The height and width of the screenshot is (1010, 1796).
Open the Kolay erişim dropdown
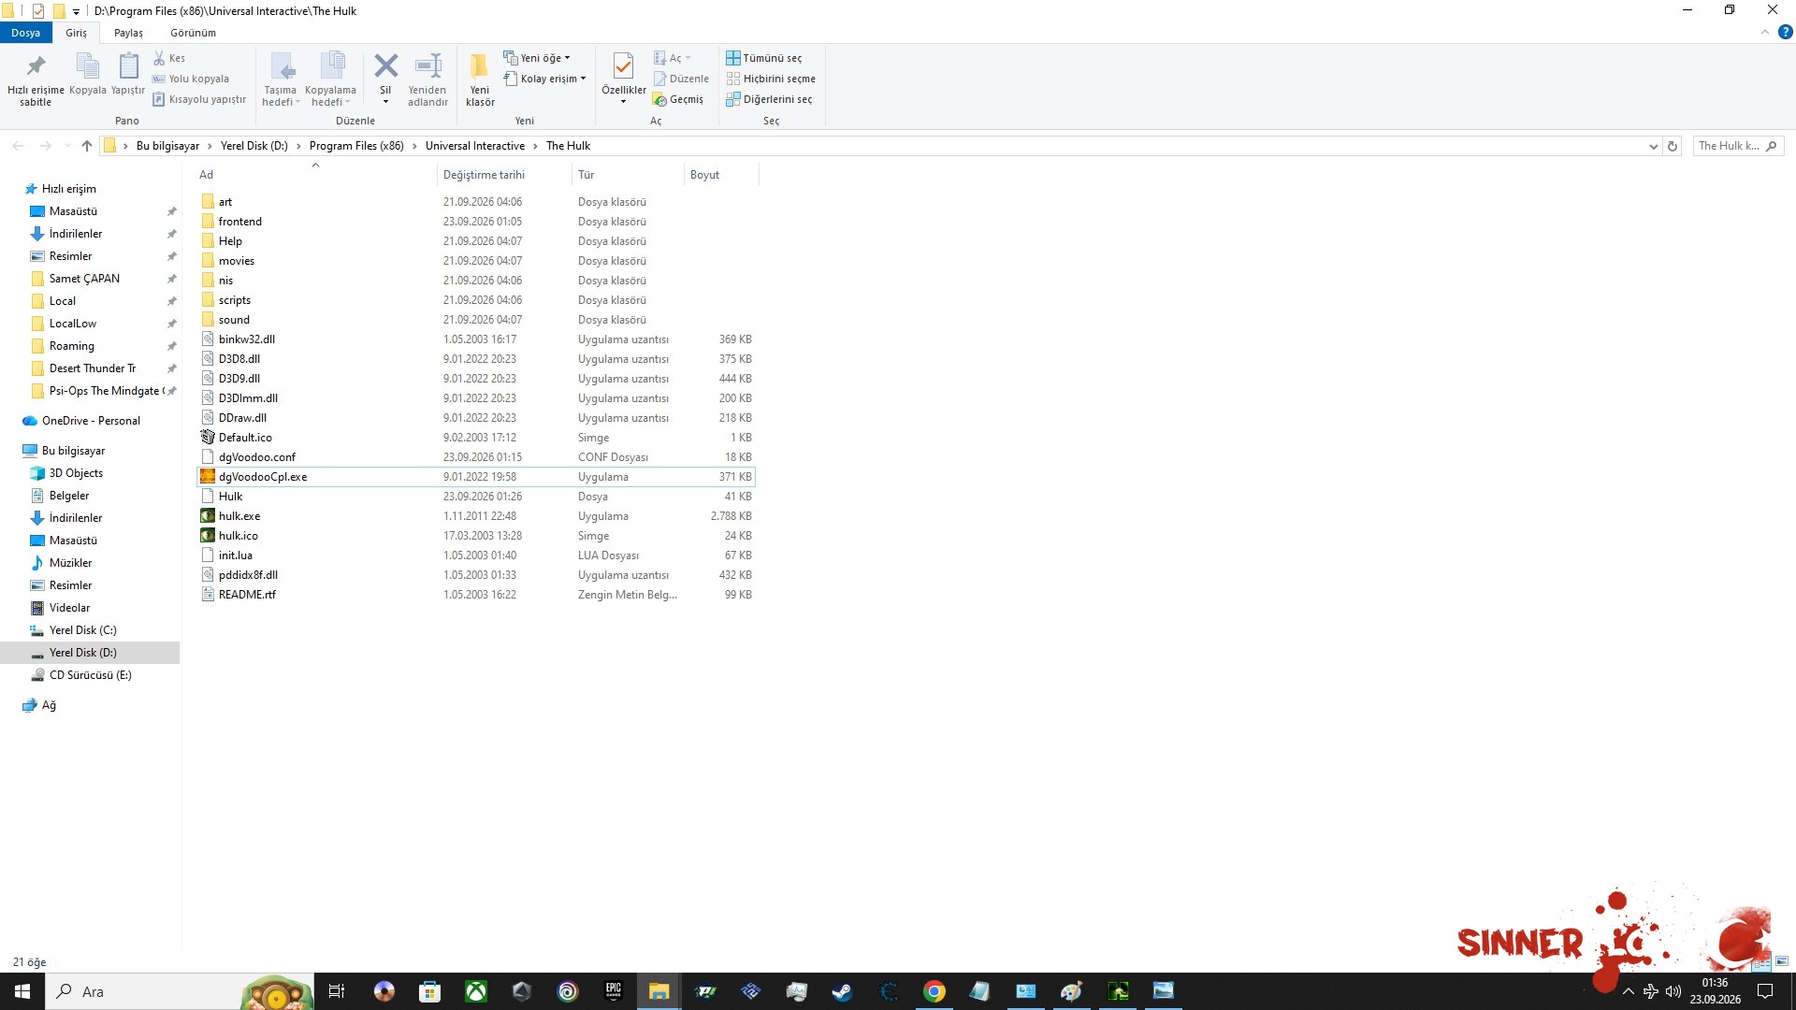[544, 79]
